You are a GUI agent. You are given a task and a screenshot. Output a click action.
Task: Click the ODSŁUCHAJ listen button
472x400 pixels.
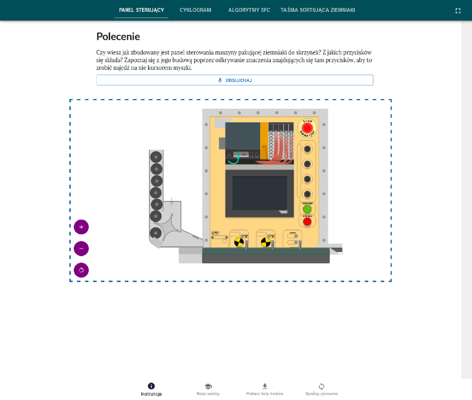pyautogui.click(x=235, y=80)
